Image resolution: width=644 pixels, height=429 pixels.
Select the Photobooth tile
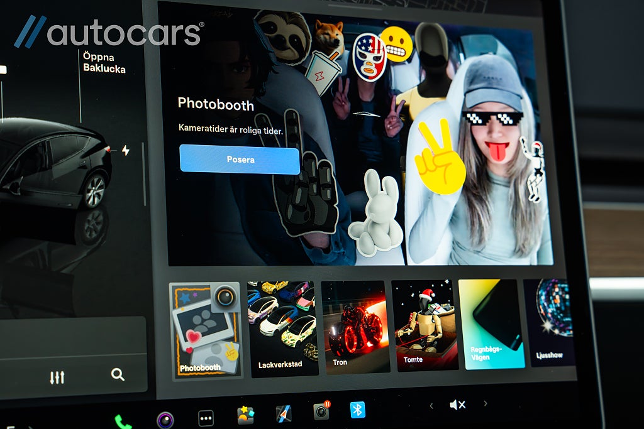[x=205, y=330]
